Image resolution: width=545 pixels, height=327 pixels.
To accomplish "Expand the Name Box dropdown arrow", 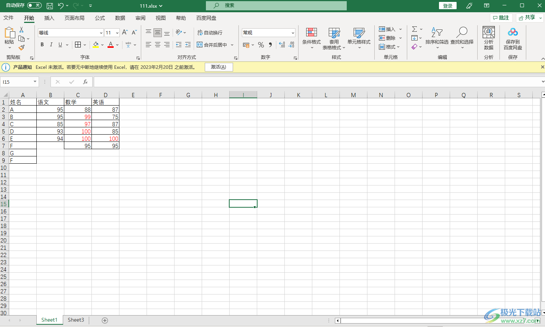I will click(x=35, y=82).
